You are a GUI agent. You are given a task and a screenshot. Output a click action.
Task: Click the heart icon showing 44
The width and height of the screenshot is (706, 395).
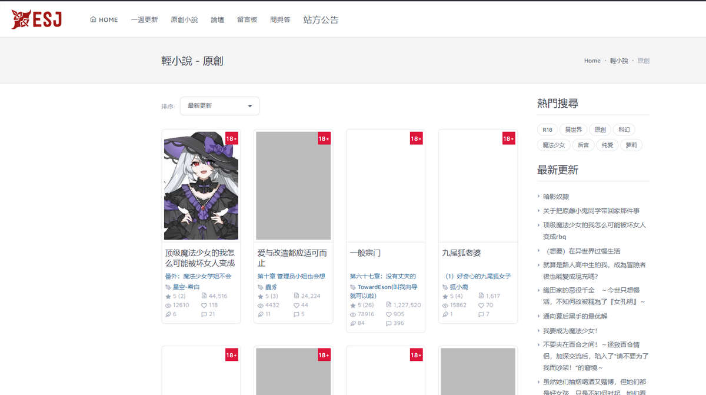click(297, 306)
